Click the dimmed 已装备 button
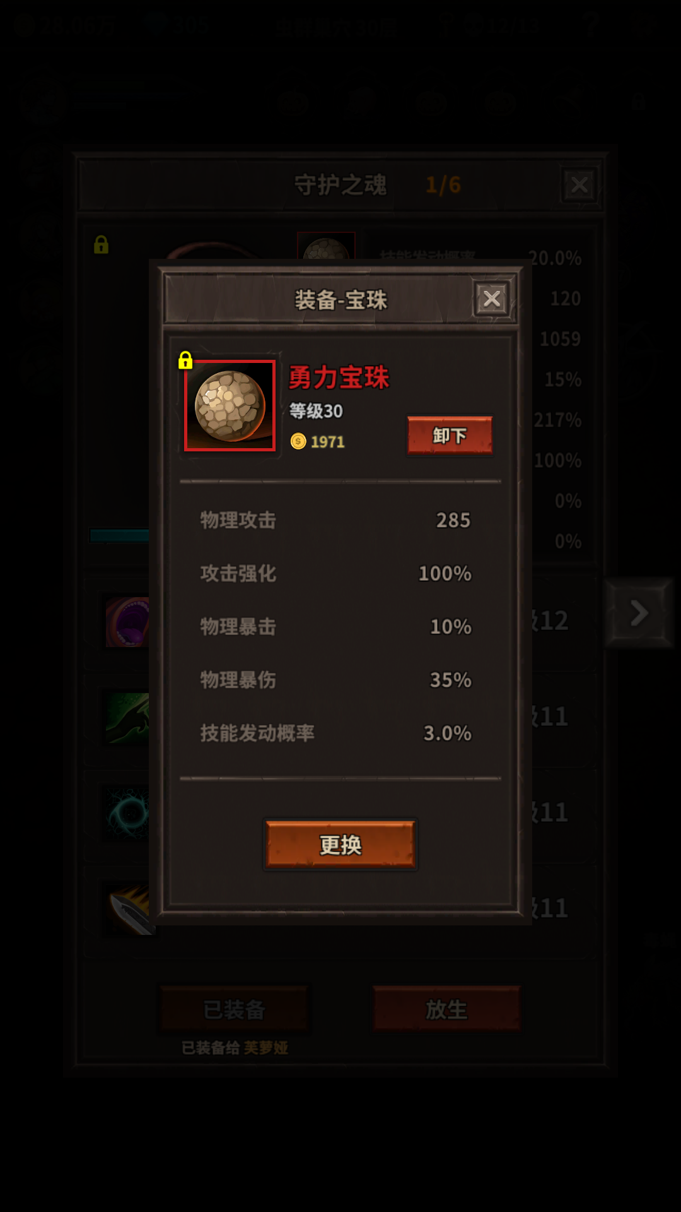681x1212 pixels. [234, 1009]
